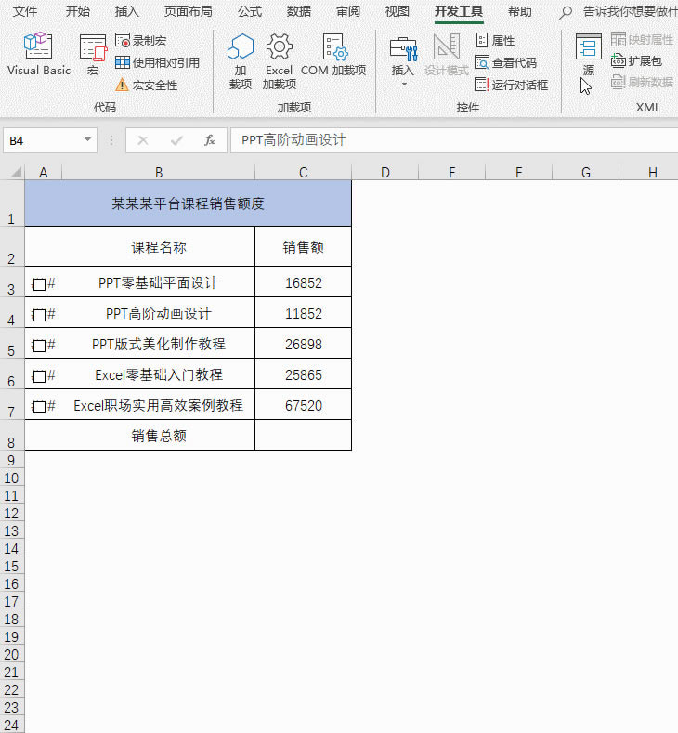Switch to the 审阅 tab
This screenshot has width=678, height=733.
[x=348, y=11]
